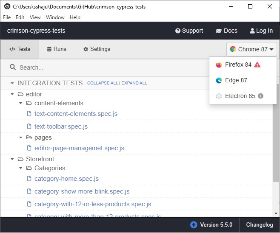Click the Chrome logo icon

[x=233, y=49]
